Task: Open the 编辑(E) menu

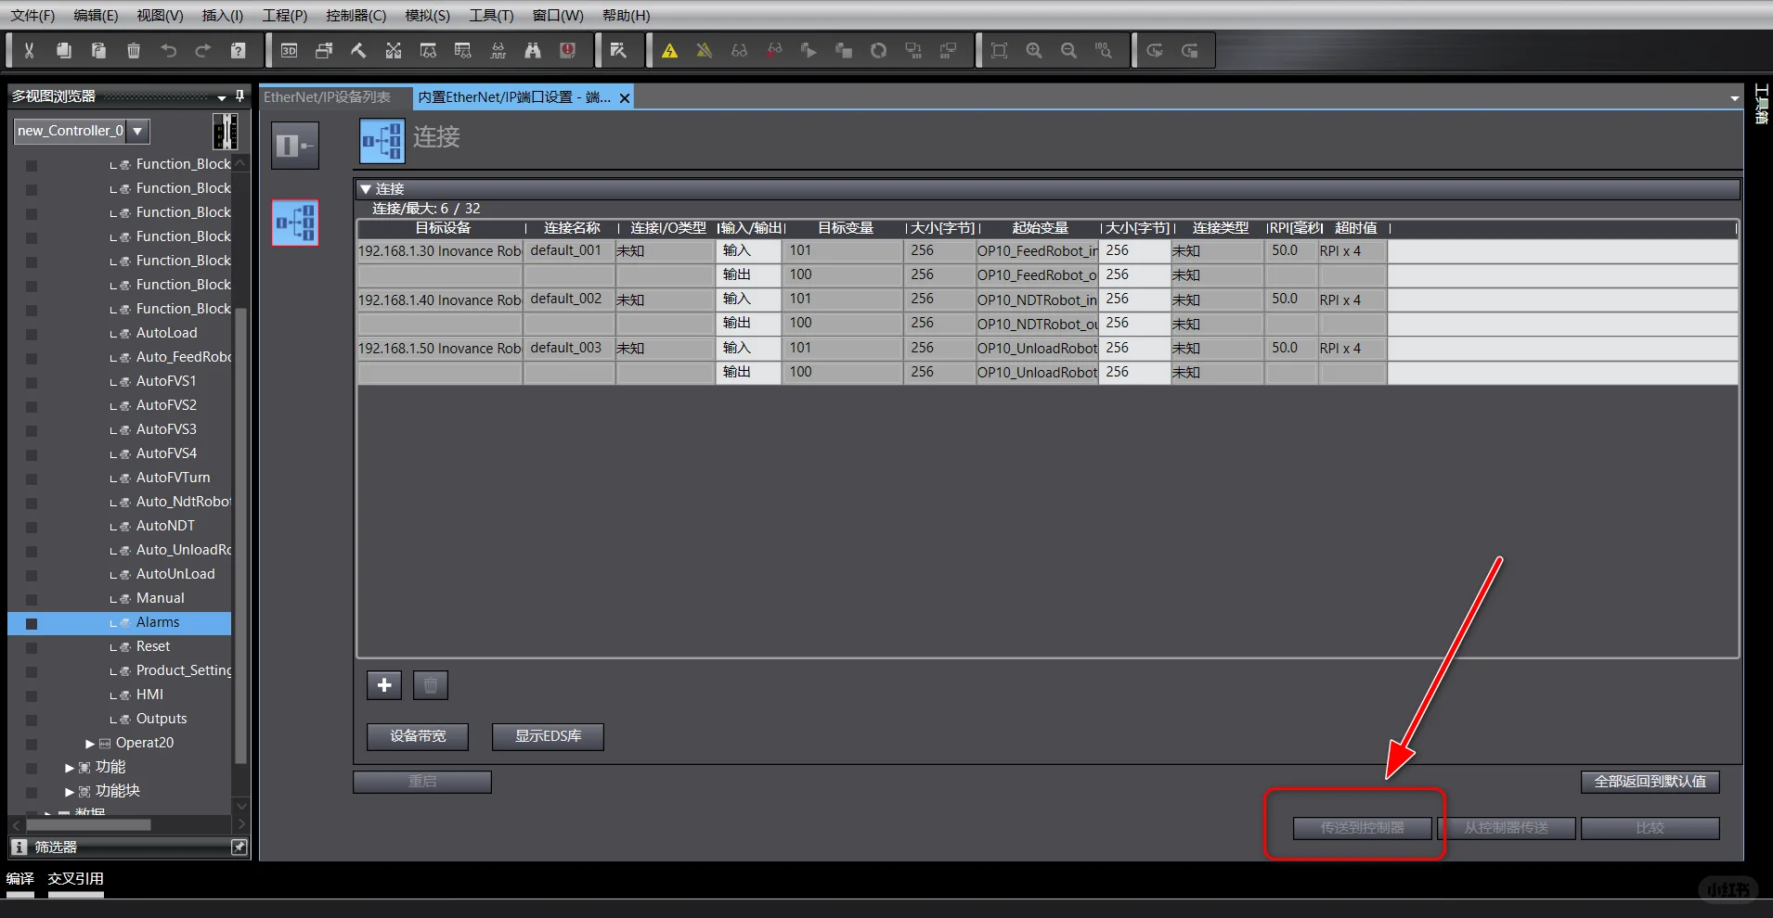Action: click(x=96, y=16)
